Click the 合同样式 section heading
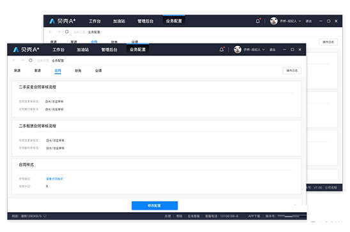This screenshot has height=232, width=350. 26,164
